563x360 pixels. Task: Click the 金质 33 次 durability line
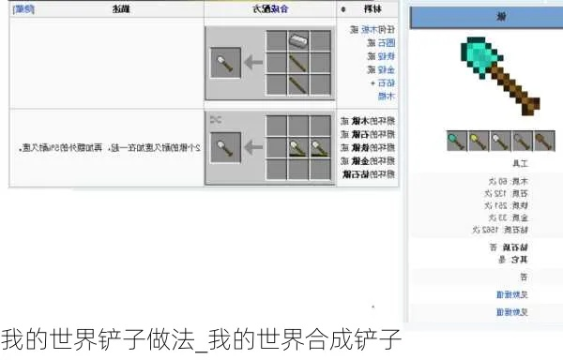pyautogui.click(x=508, y=217)
